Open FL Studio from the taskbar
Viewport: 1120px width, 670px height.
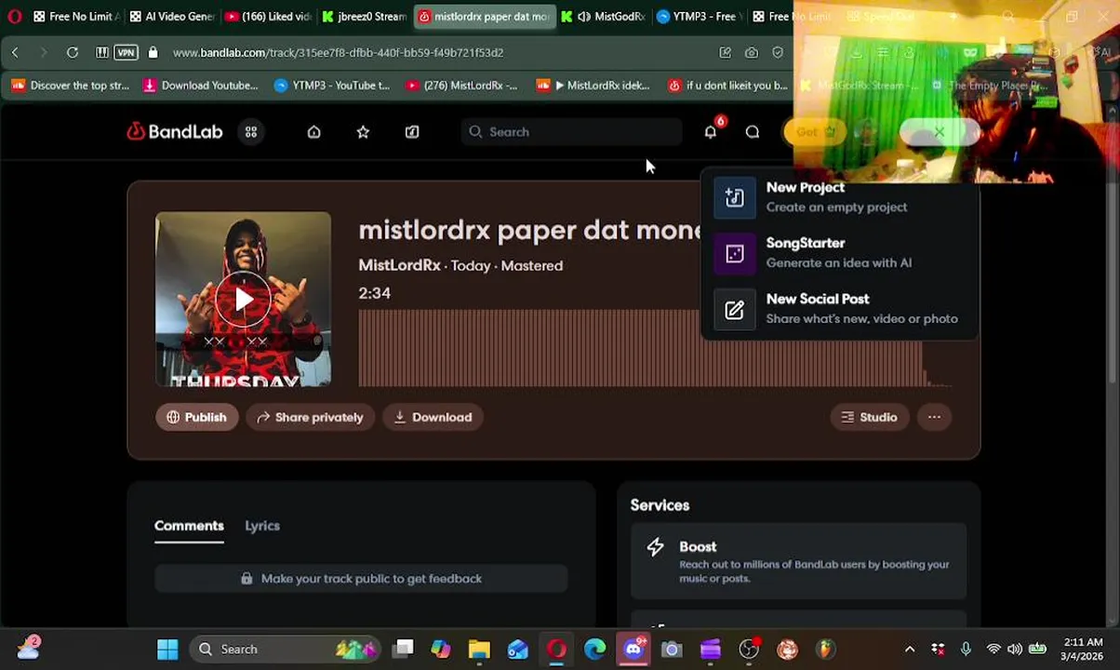(x=825, y=650)
